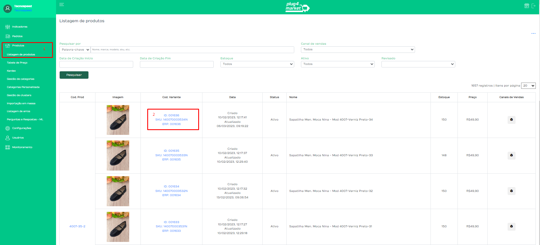The image size is (540, 245).
Task: Open Canal de vendas dropdown
Action: click(x=358, y=49)
